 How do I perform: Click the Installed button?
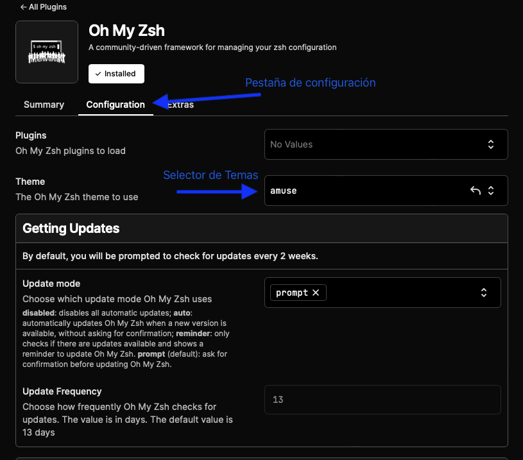116,74
